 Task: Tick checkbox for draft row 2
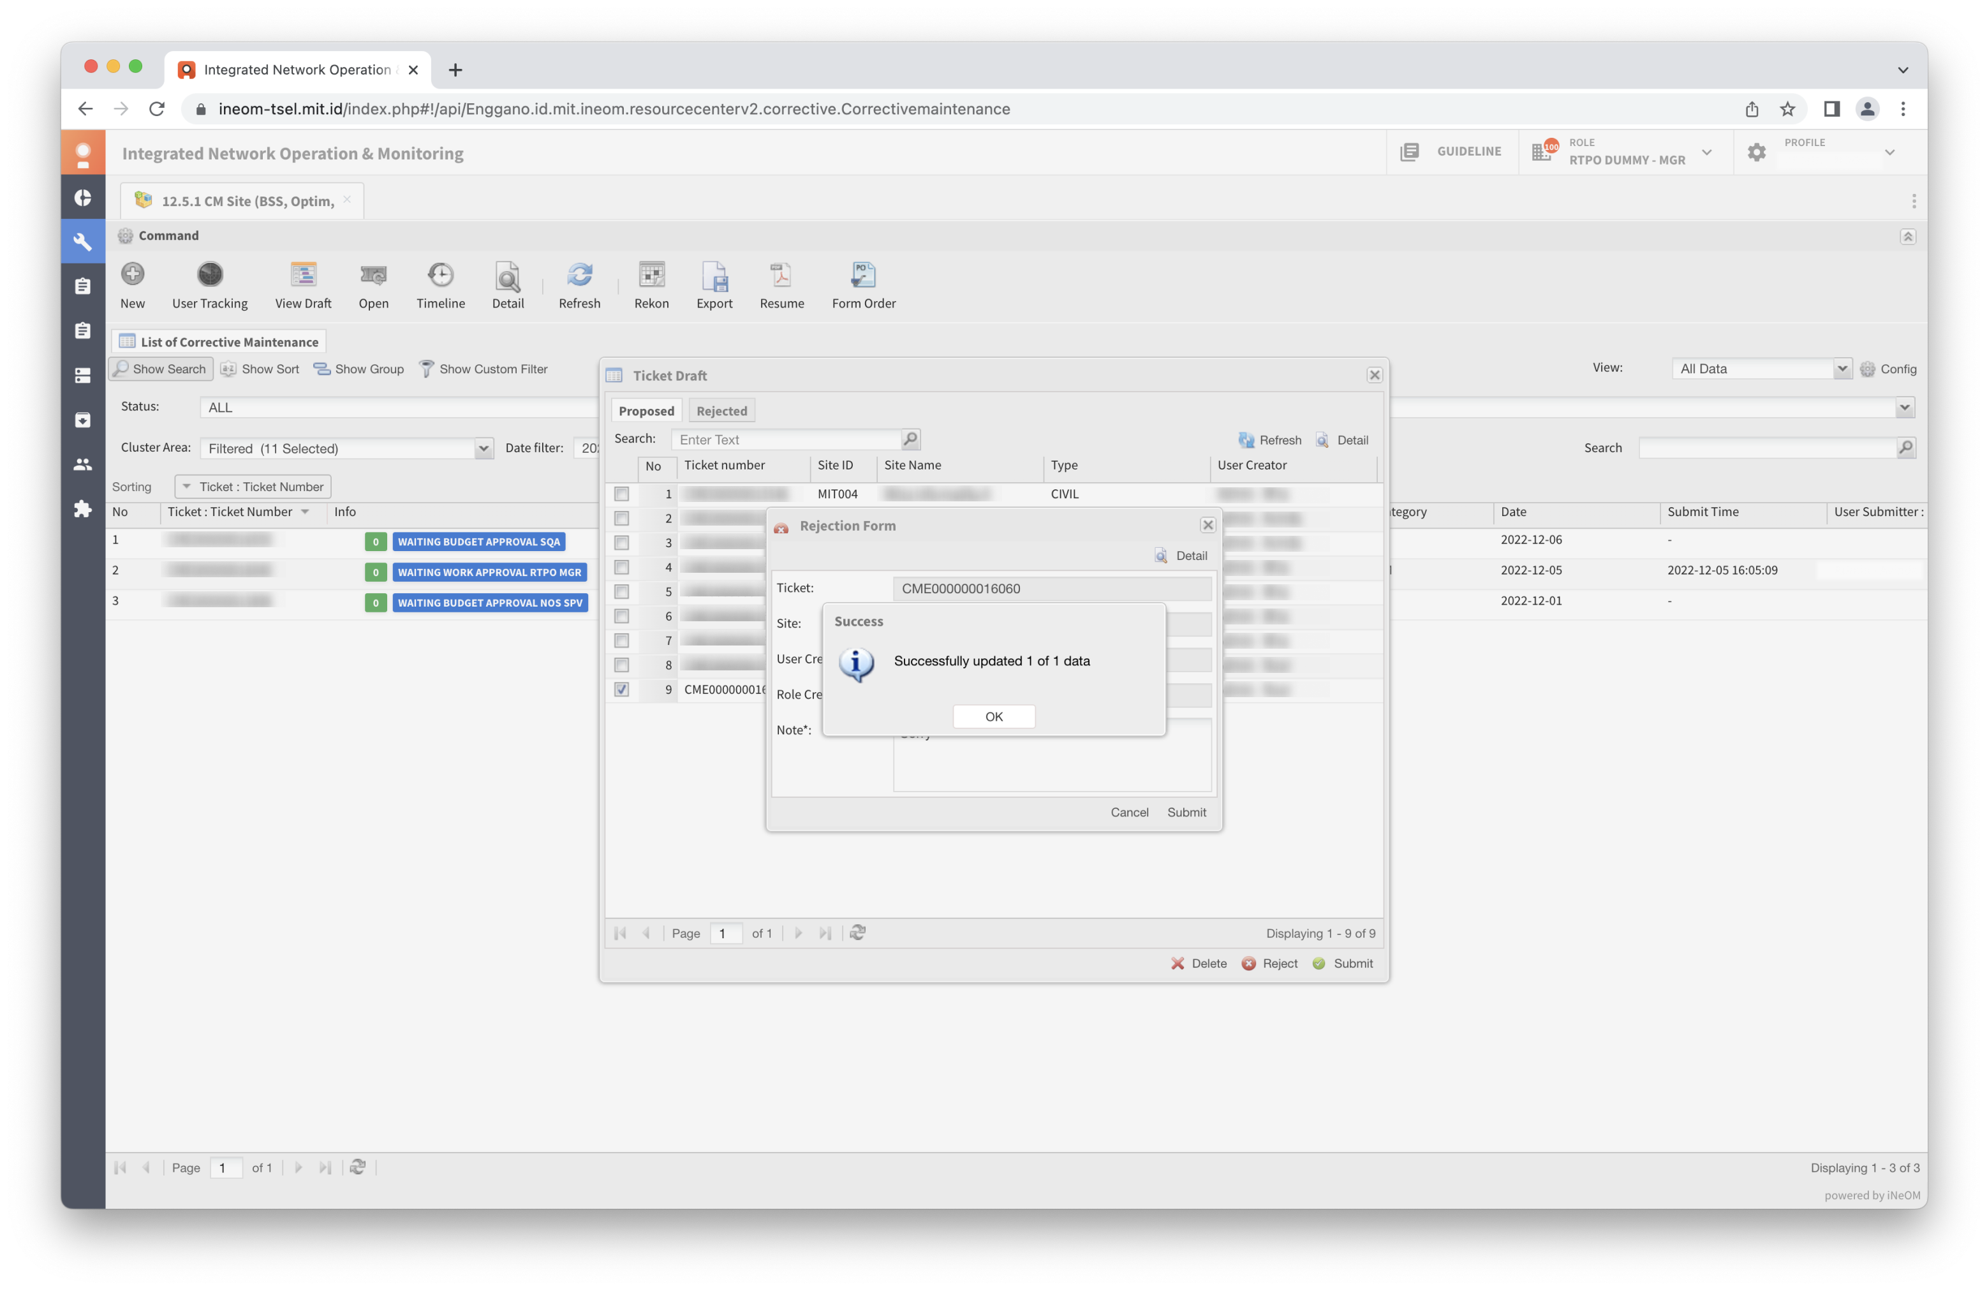point(621,518)
